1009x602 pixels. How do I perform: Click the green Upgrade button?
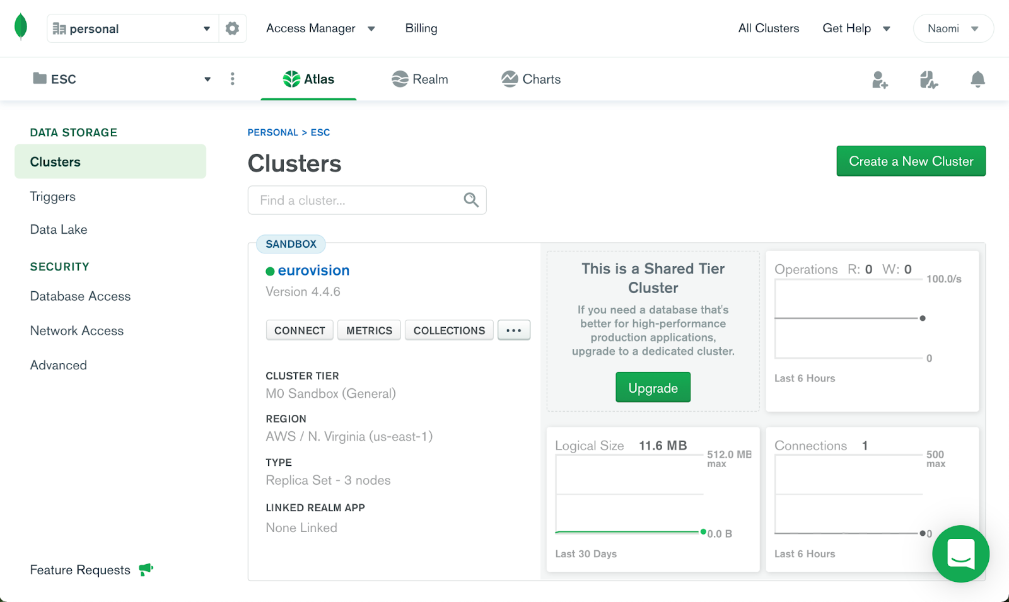653,387
